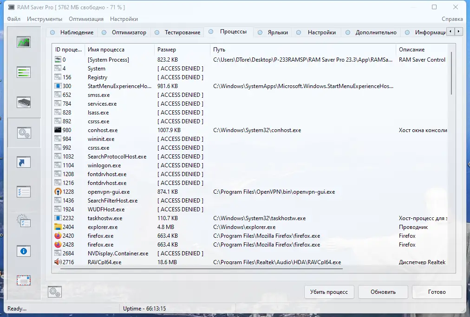The image size is (470, 317).
Task: Click the taskhostw.exe process icon
Action: [x=58, y=218]
